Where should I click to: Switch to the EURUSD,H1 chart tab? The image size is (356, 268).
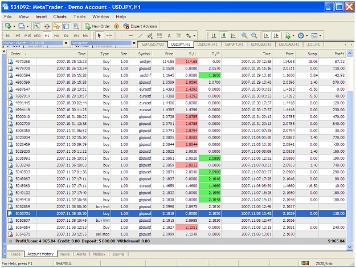(261, 44)
